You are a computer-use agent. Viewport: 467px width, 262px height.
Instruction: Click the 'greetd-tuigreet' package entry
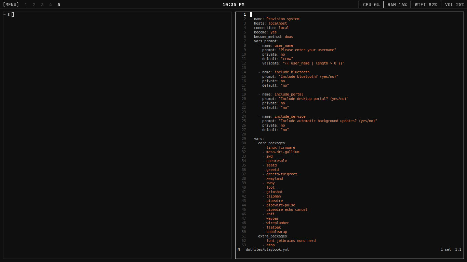point(282,174)
